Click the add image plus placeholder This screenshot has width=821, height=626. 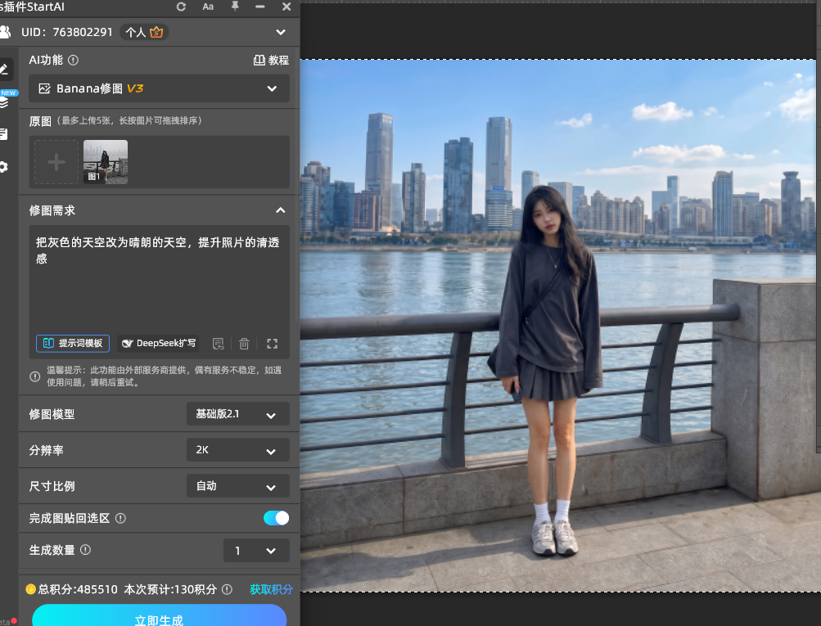(x=56, y=162)
